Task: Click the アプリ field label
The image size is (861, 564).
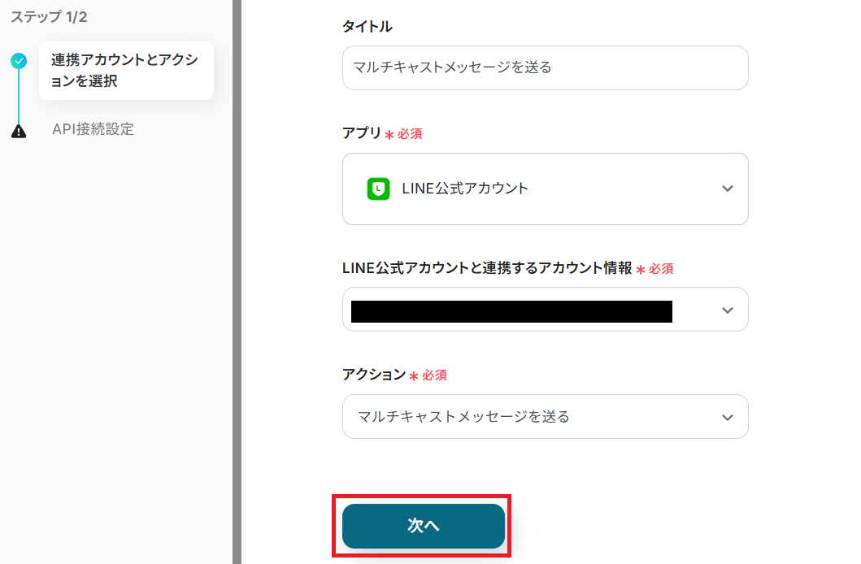Action: [x=361, y=133]
